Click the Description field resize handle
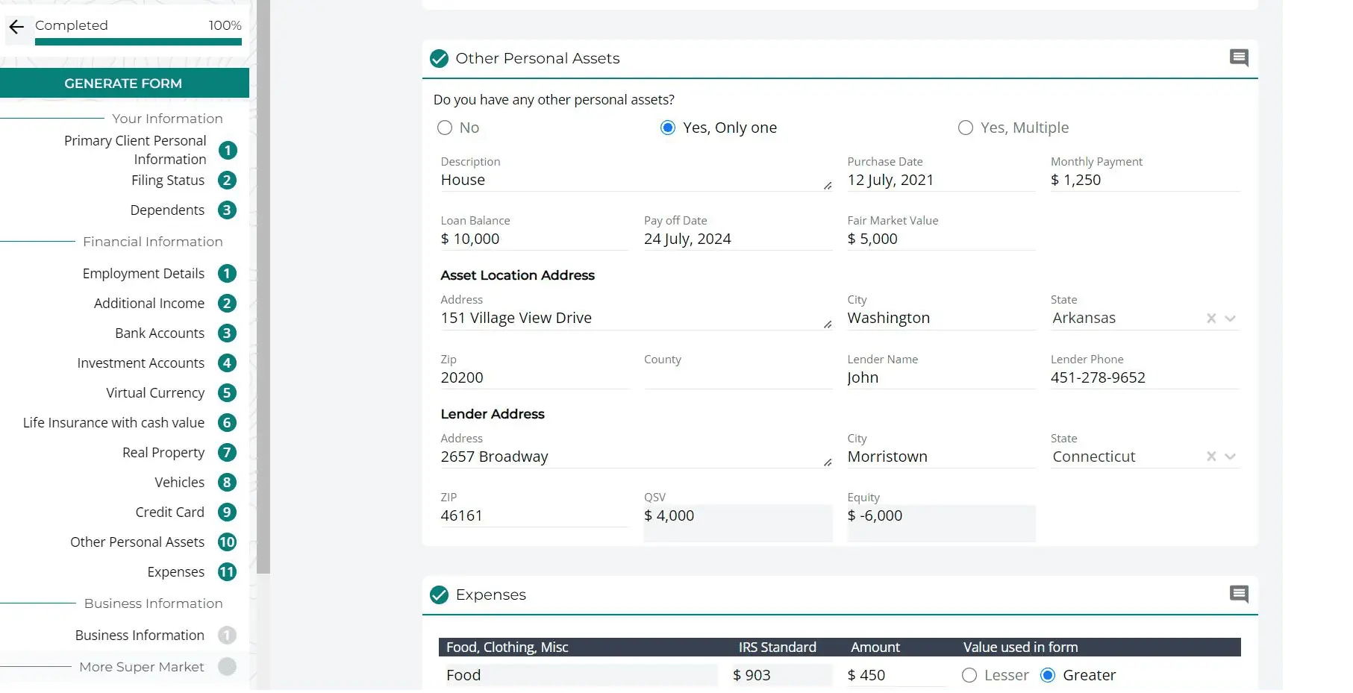1353x693 pixels. tap(828, 186)
